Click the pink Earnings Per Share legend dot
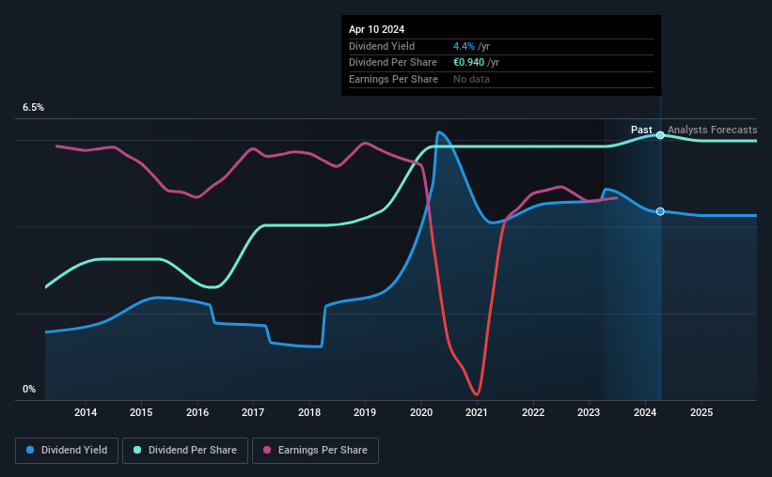772x477 pixels. point(267,450)
